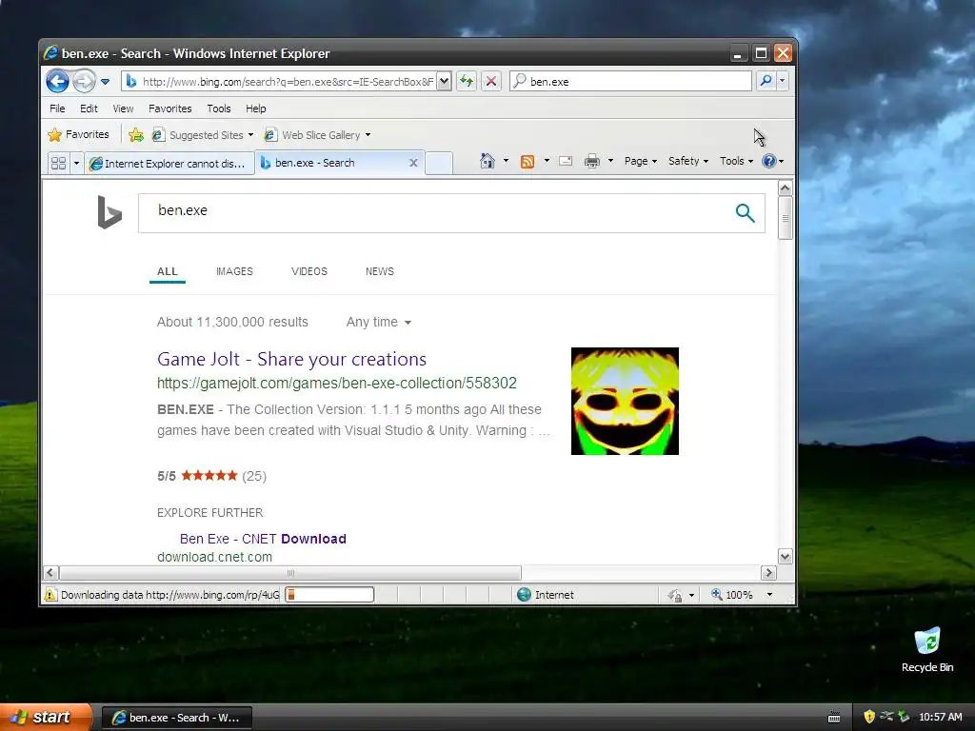This screenshot has height=731, width=975.
Task: Click the IE search box containing ben.exe
Action: (630, 82)
